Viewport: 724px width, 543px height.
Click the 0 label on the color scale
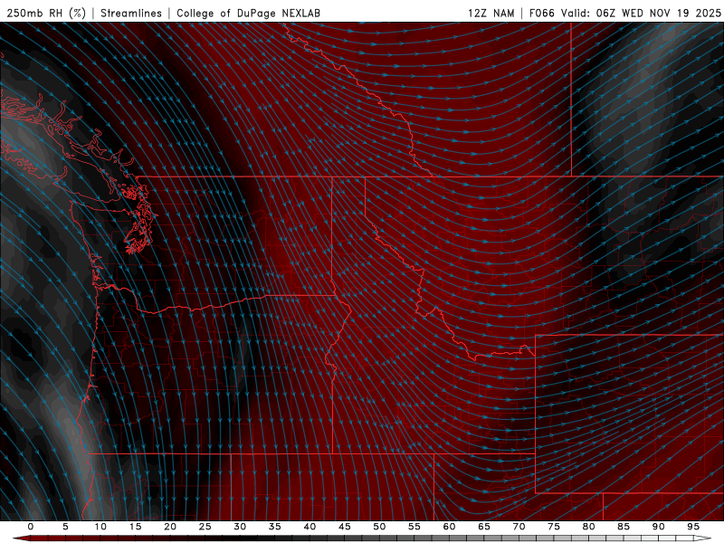click(31, 527)
